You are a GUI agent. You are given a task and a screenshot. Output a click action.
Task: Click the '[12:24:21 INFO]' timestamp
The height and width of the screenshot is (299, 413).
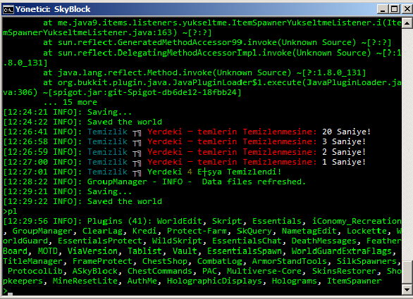click(x=39, y=113)
